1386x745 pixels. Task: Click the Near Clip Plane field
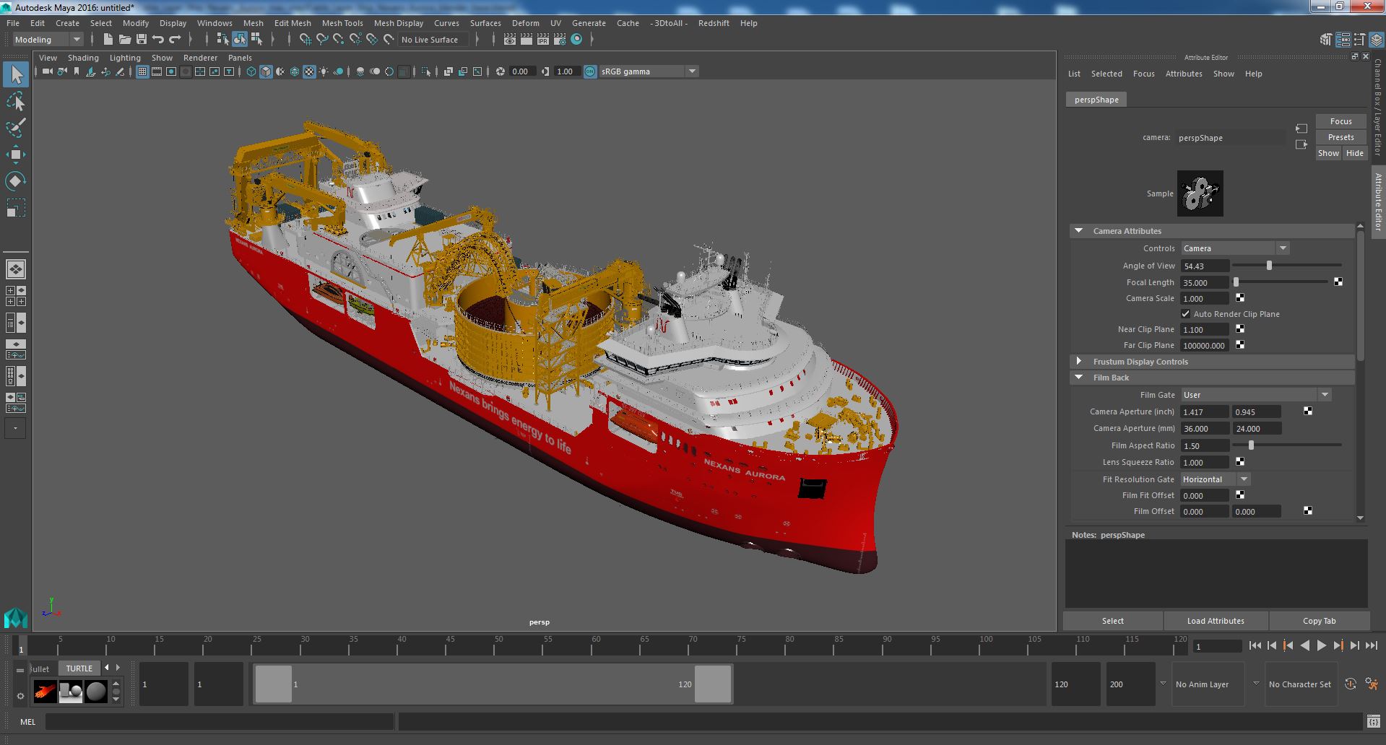point(1204,330)
